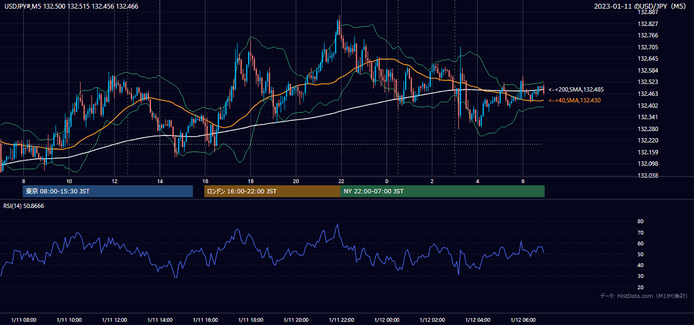Click the 1/11 10:00 time axis label
Viewport: 694px width, 325px height.
coord(69,320)
